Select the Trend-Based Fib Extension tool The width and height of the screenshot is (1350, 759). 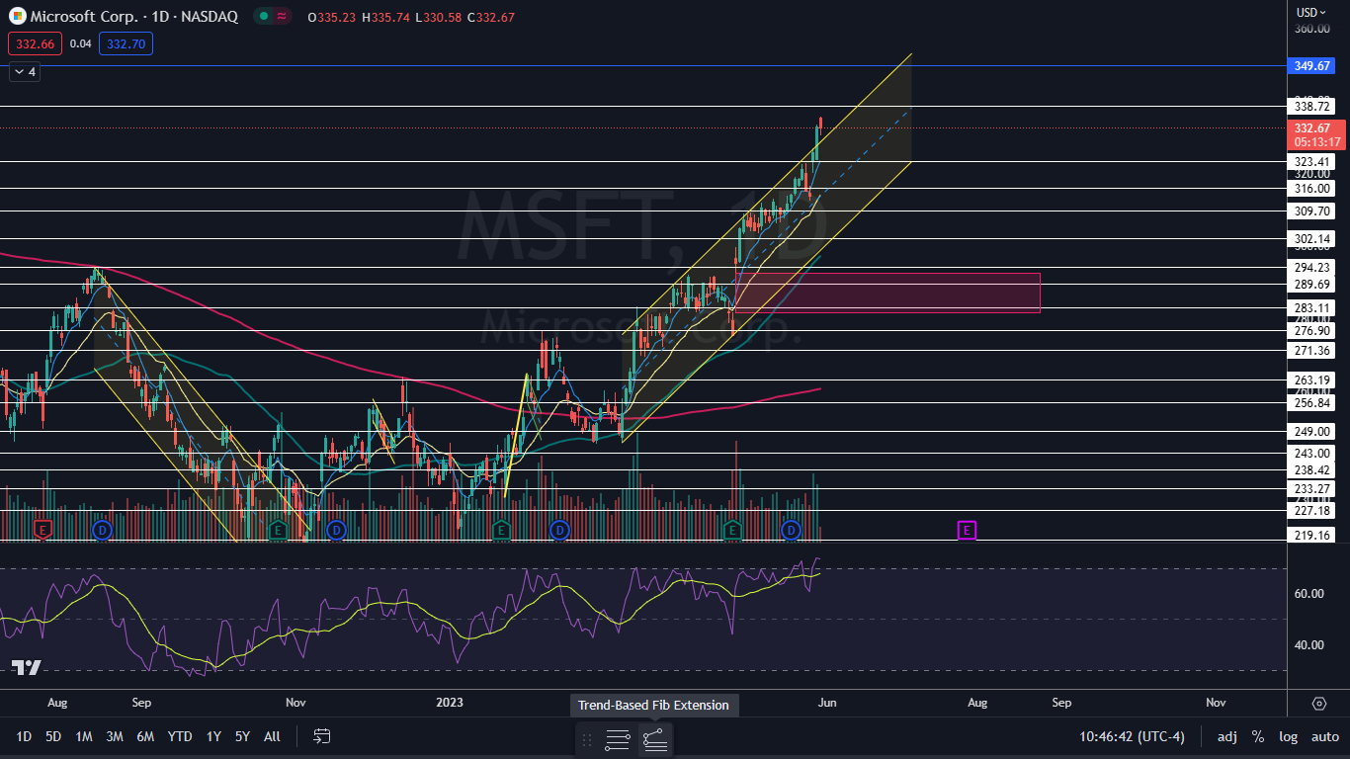click(x=655, y=739)
